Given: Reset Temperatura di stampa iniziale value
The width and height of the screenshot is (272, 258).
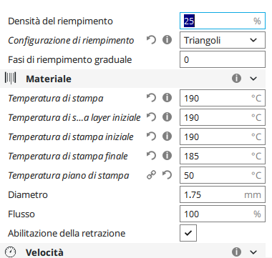Looking at the screenshot, I should point(151,137).
